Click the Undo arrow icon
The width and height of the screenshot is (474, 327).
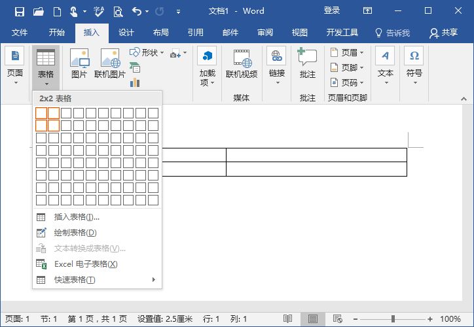click(x=136, y=11)
